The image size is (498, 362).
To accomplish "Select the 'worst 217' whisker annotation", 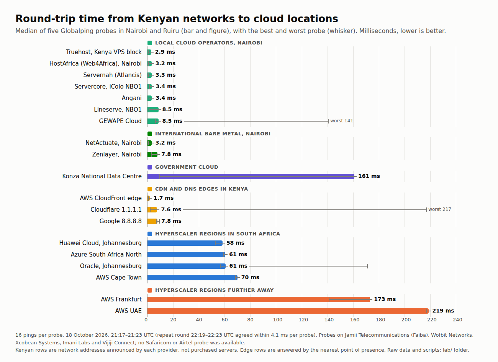I will coord(440,209).
